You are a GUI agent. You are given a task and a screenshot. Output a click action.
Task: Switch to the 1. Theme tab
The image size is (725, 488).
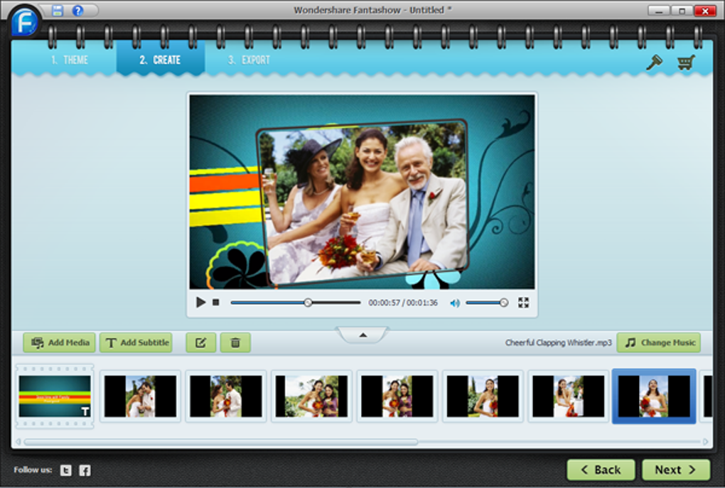coord(70,60)
